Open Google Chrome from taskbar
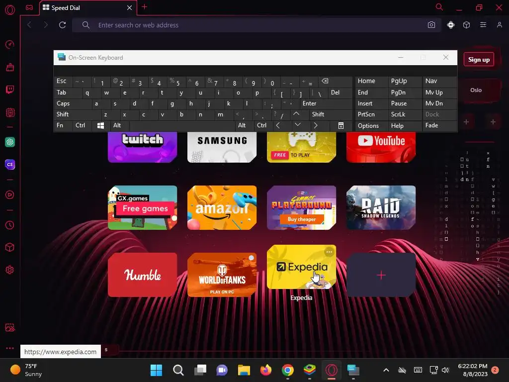This screenshot has width=509, height=382. coord(288,370)
